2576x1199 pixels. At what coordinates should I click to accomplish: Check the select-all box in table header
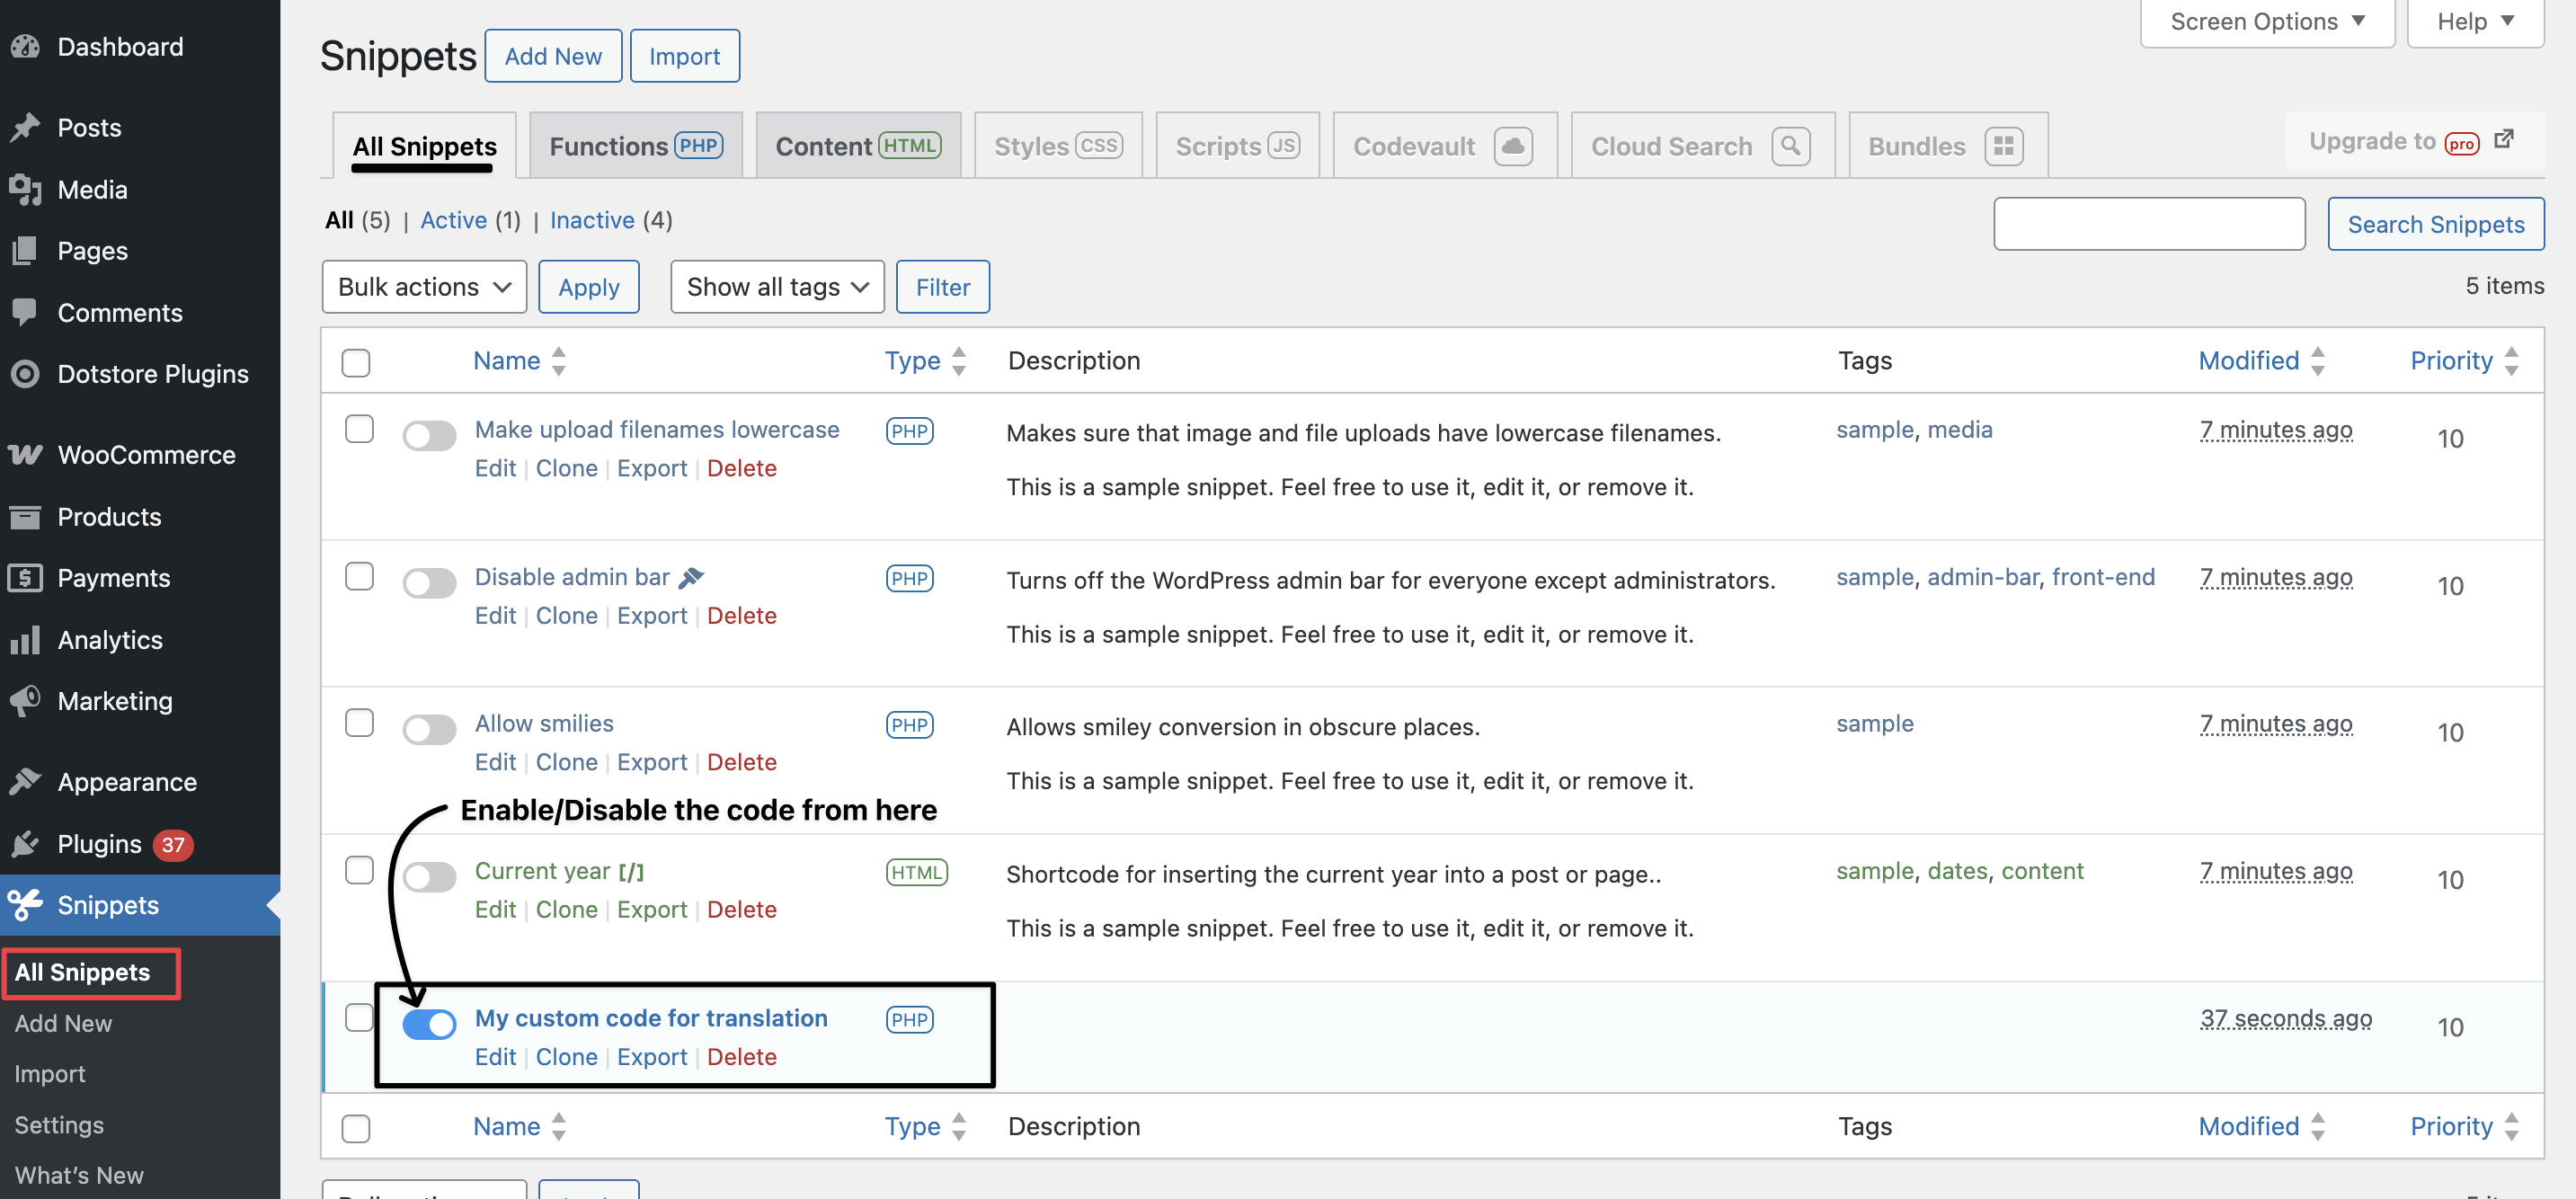tap(356, 362)
